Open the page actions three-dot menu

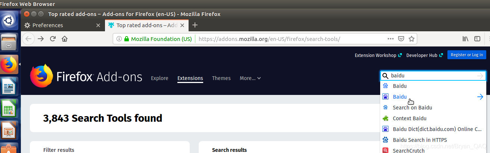point(391,39)
